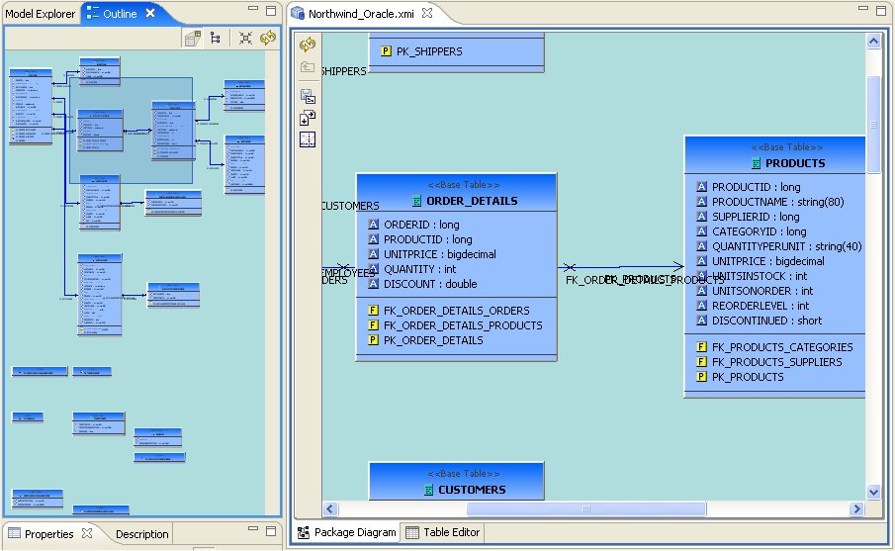
Task: Click the vertical scrollbar down arrow in diagram
Action: click(873, 492)
